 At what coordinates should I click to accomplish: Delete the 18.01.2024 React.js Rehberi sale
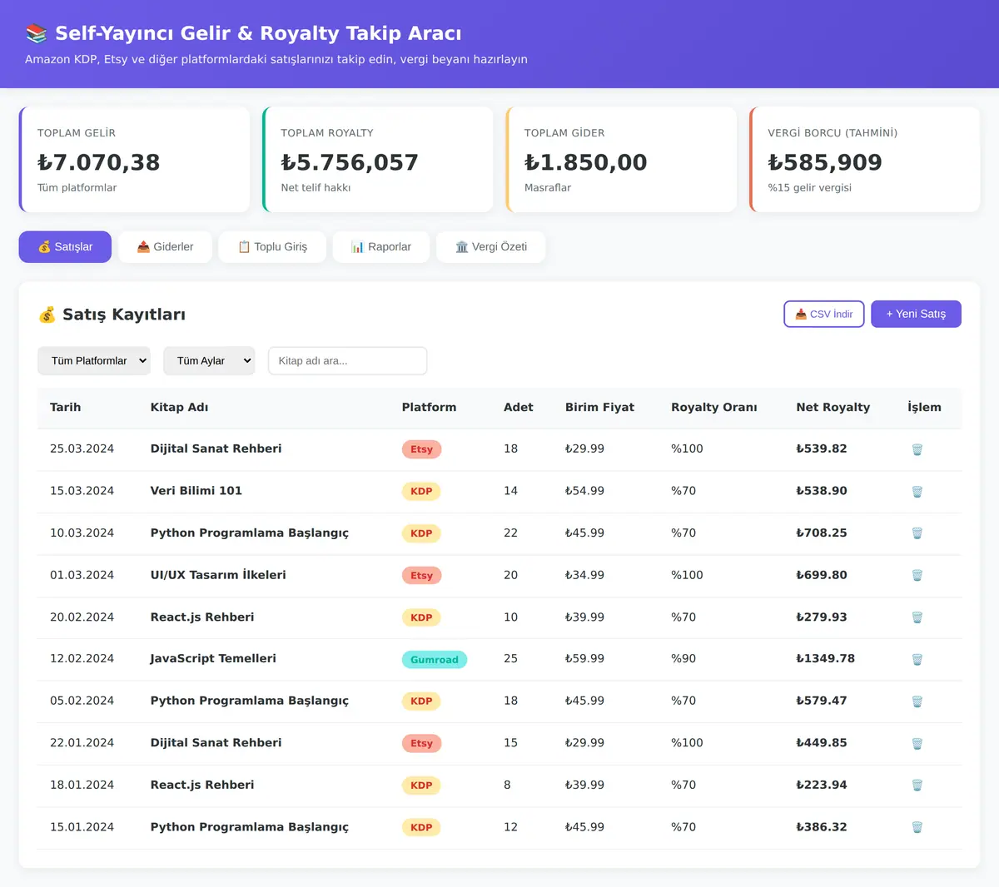(917, 785)
